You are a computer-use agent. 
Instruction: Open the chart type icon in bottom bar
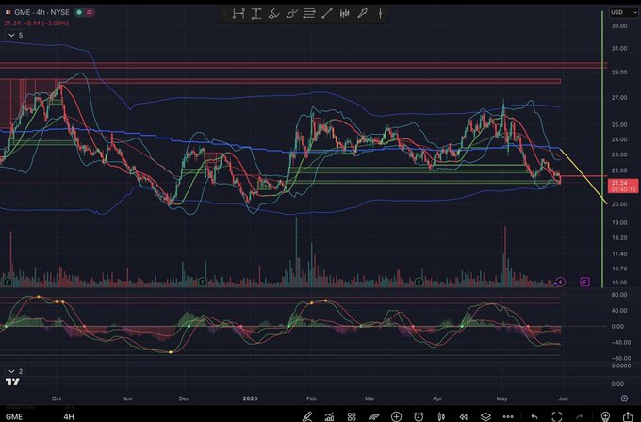pos(329,416)
